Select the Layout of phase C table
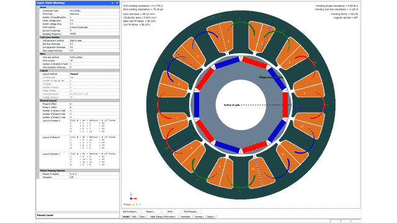The width and height of the screenshot is (397, 223). [94, 160]
